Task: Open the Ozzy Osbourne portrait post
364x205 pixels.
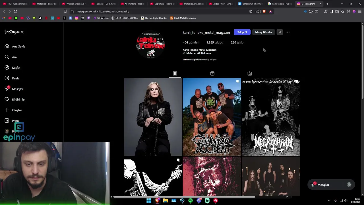Action: [153, 117]
